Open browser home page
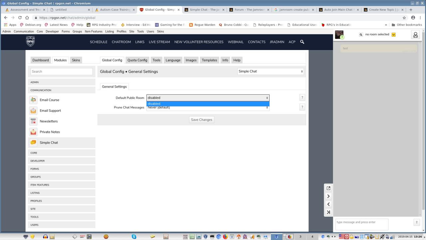Viewport: 426px width, 240px height. pos(27,18)
